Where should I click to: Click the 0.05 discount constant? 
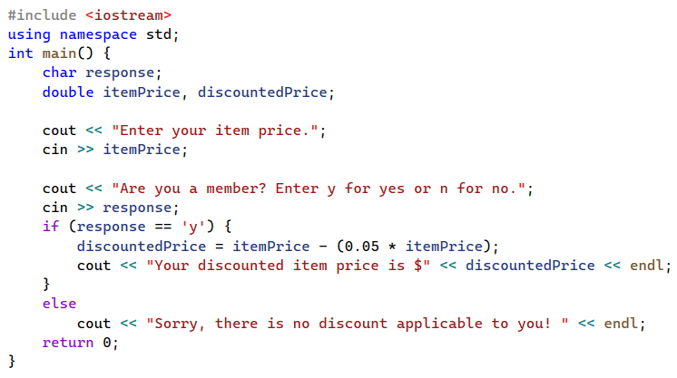pos(361,246)
